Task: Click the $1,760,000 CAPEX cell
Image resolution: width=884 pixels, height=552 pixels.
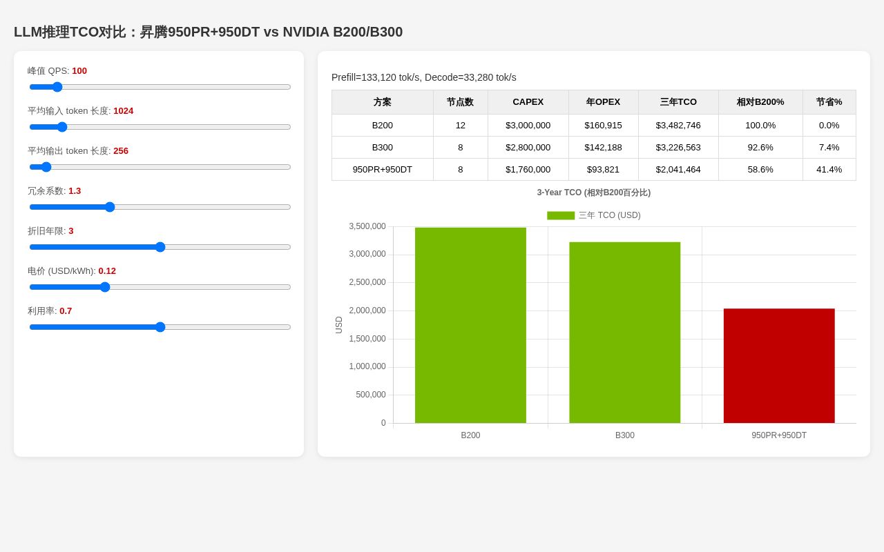Action: point(528,170)
